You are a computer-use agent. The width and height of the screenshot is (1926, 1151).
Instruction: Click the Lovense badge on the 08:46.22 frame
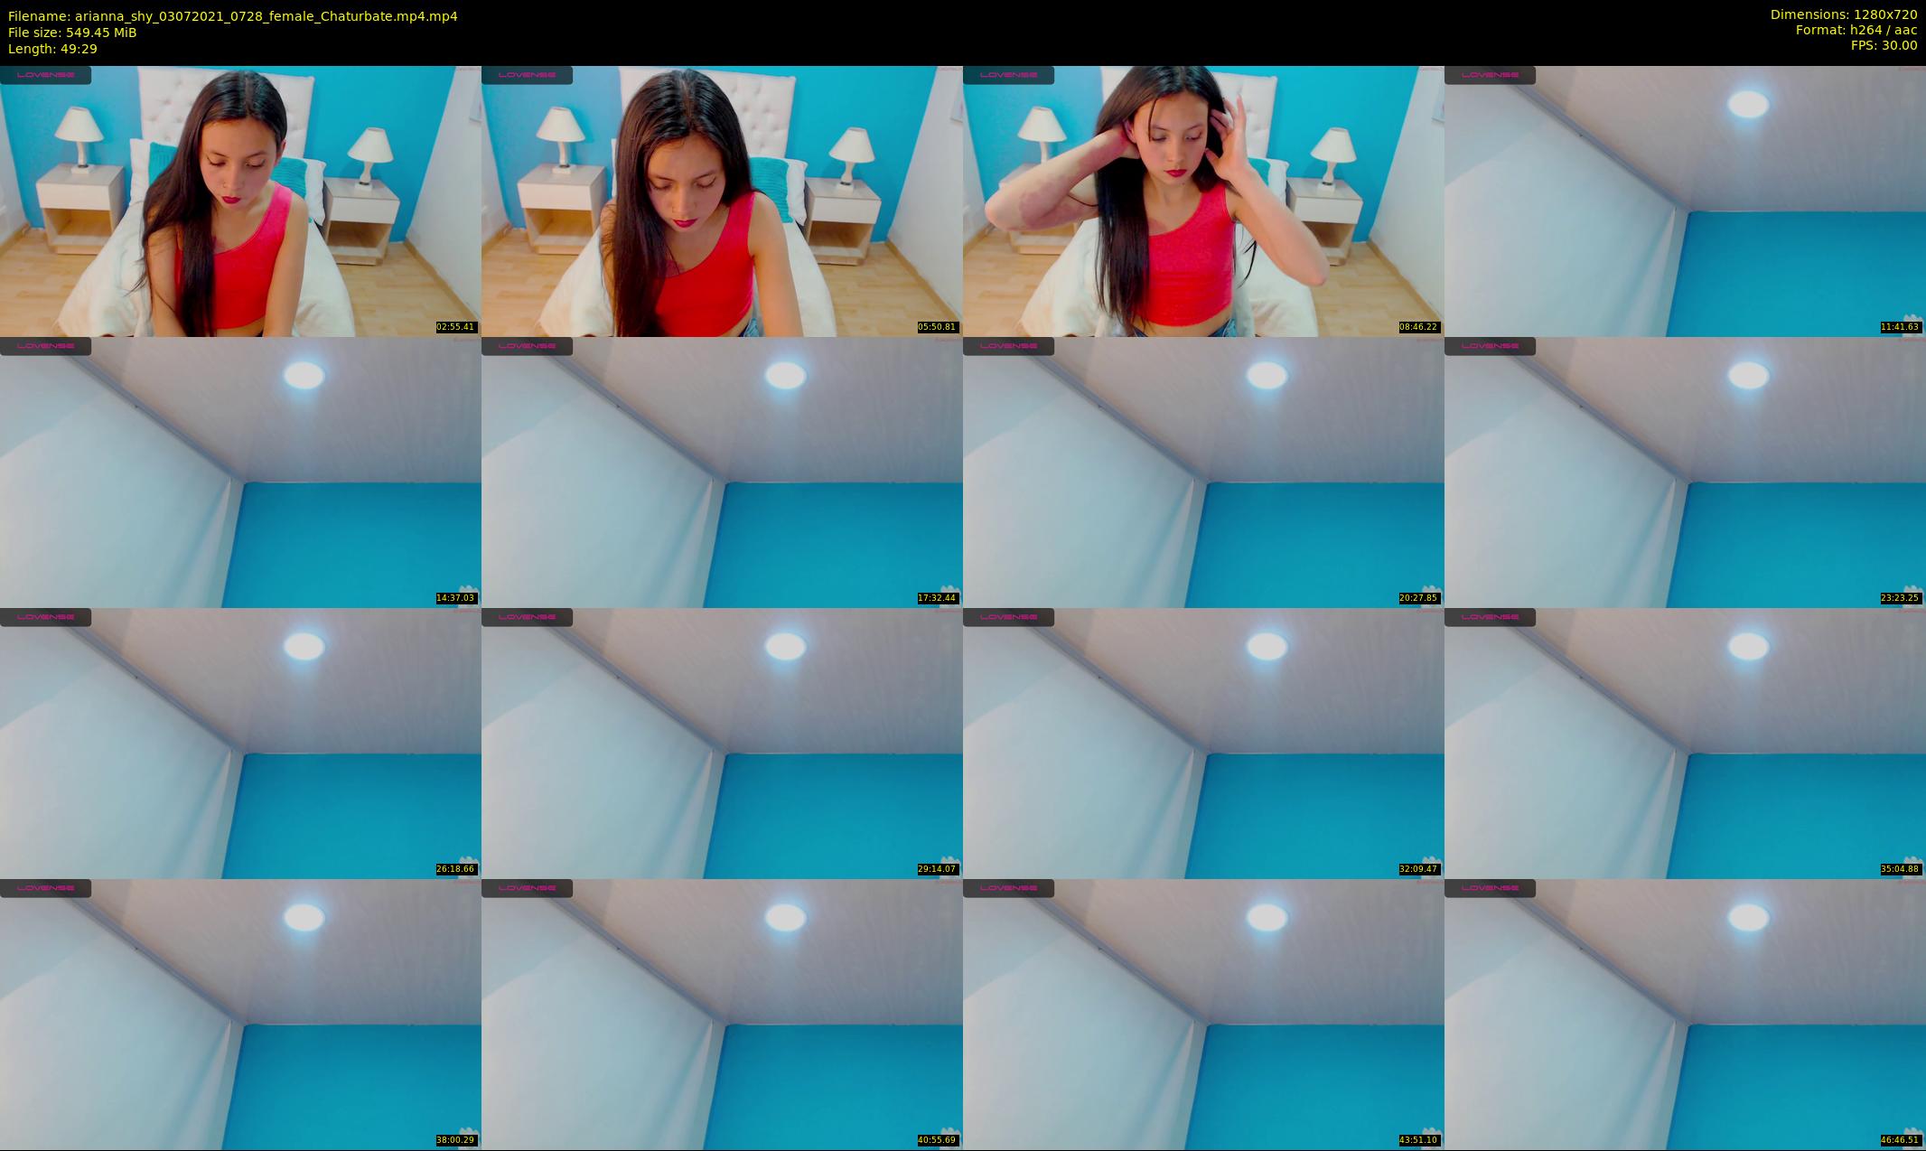coord(1008,75)
